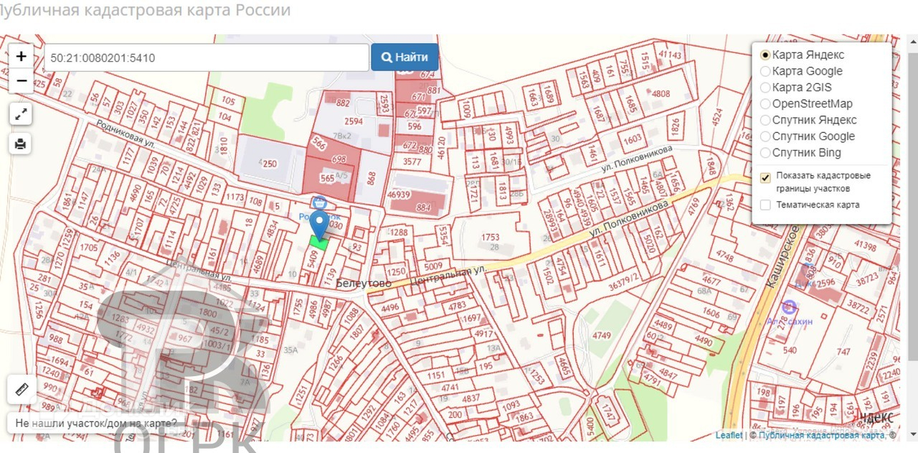Image resolution: width=918 pixels, height=453 pixels.
Task: Activate the ruler measurement tool
Action: click(x=22, y=390)
